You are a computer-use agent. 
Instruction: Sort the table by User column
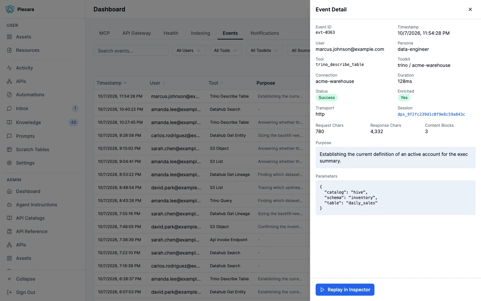click(157, 83)
